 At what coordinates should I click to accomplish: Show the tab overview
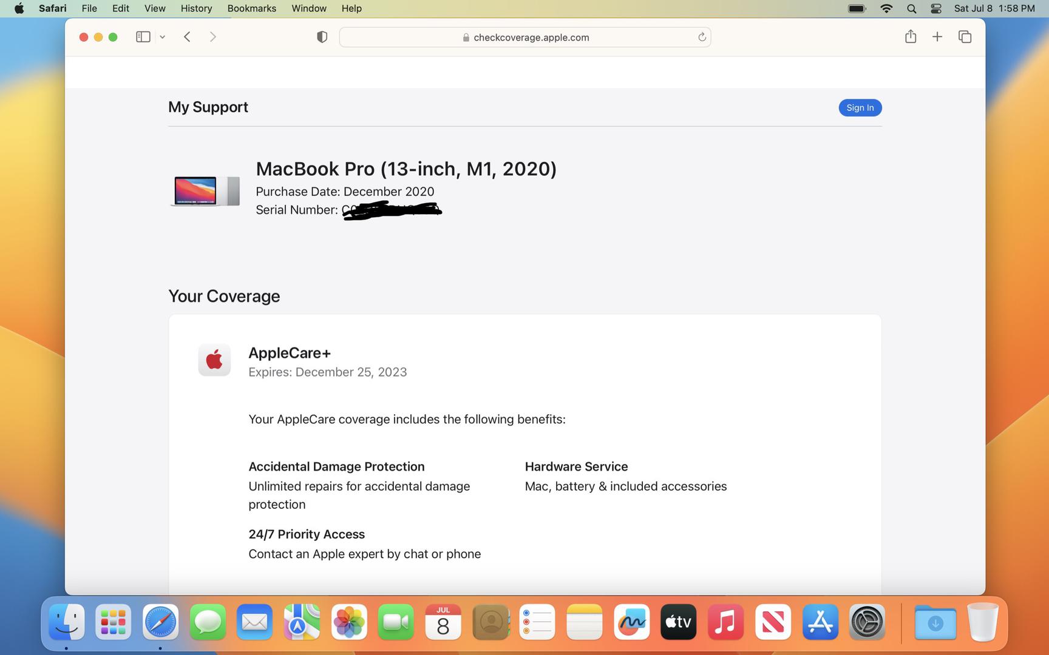click(965, 37)
